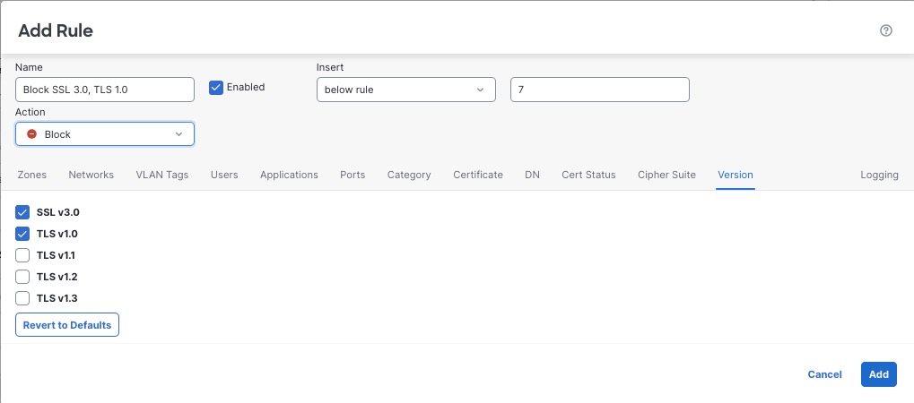The width and height of the screenshot is (914, 403).
Task: Select the VLAN Tags tab
Action: coord(162,175)
